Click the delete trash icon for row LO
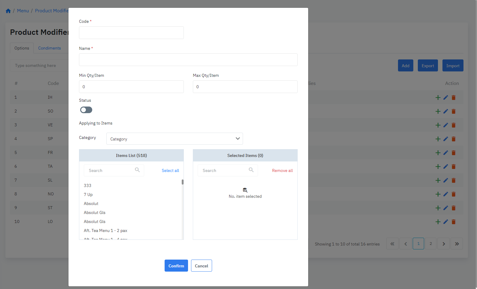 click(x=454, y=222)
